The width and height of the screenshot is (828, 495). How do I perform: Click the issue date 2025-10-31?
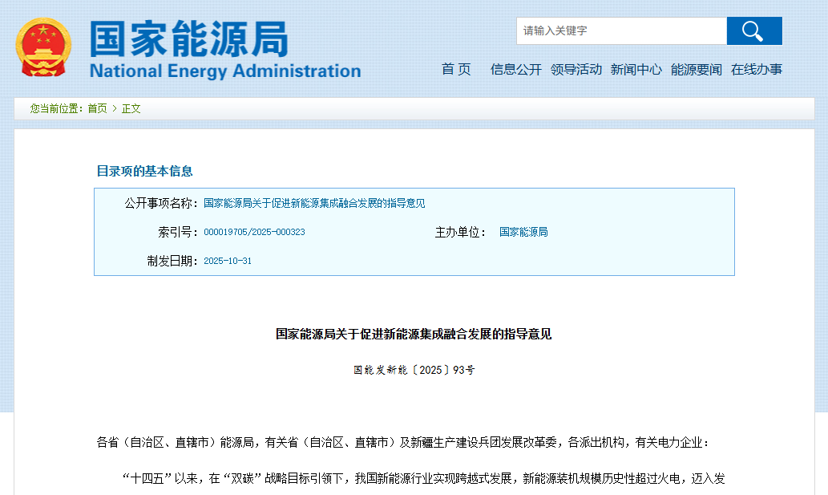point(228,262)
